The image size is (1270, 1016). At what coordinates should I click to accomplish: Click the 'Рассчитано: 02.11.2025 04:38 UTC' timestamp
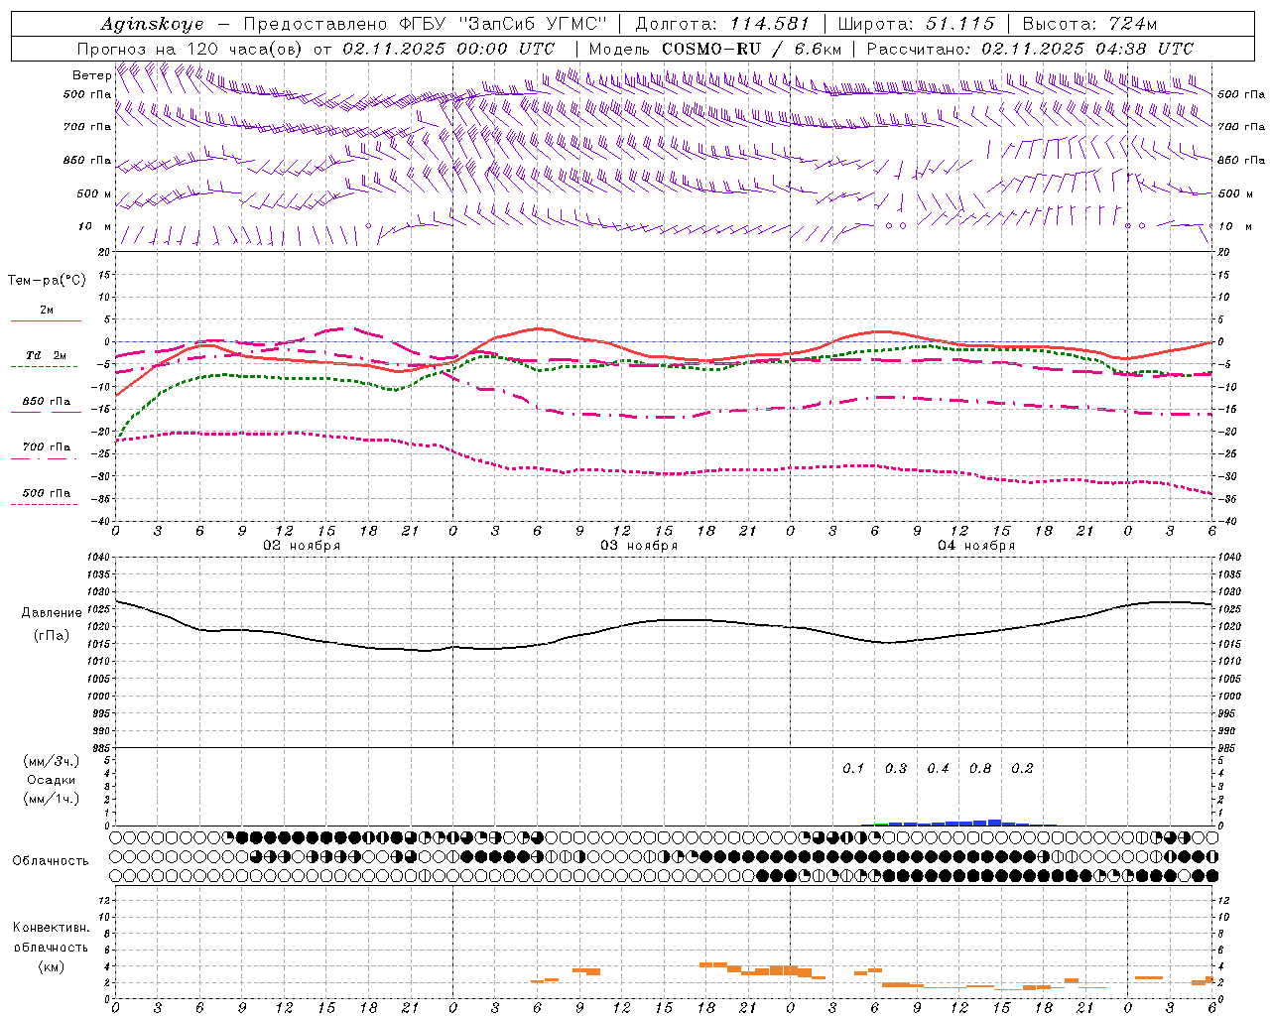click(x=1030, y=49)
